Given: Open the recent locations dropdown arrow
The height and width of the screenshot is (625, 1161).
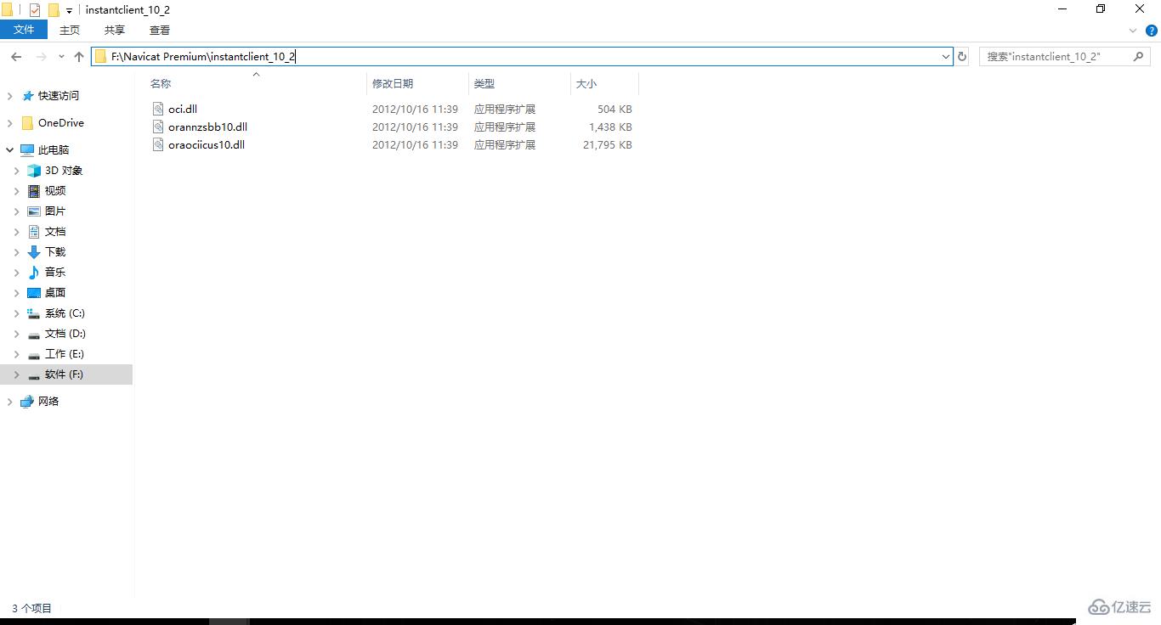Looking at the screenshot, I should (61, 57).
